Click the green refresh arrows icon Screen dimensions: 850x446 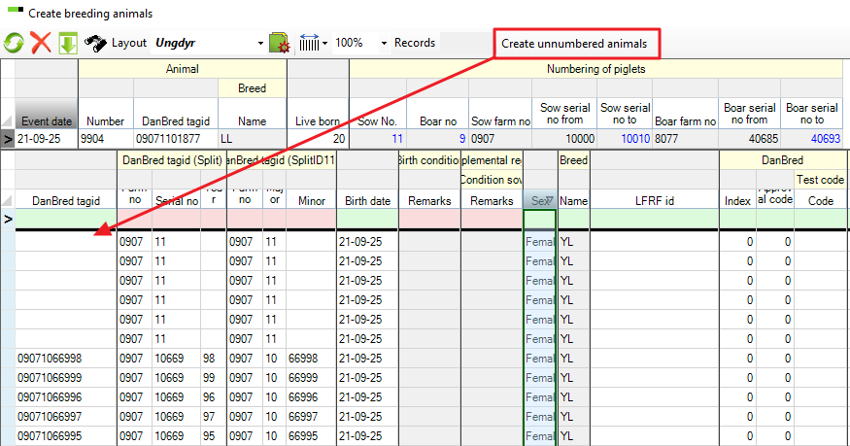[x=14, y=43]
